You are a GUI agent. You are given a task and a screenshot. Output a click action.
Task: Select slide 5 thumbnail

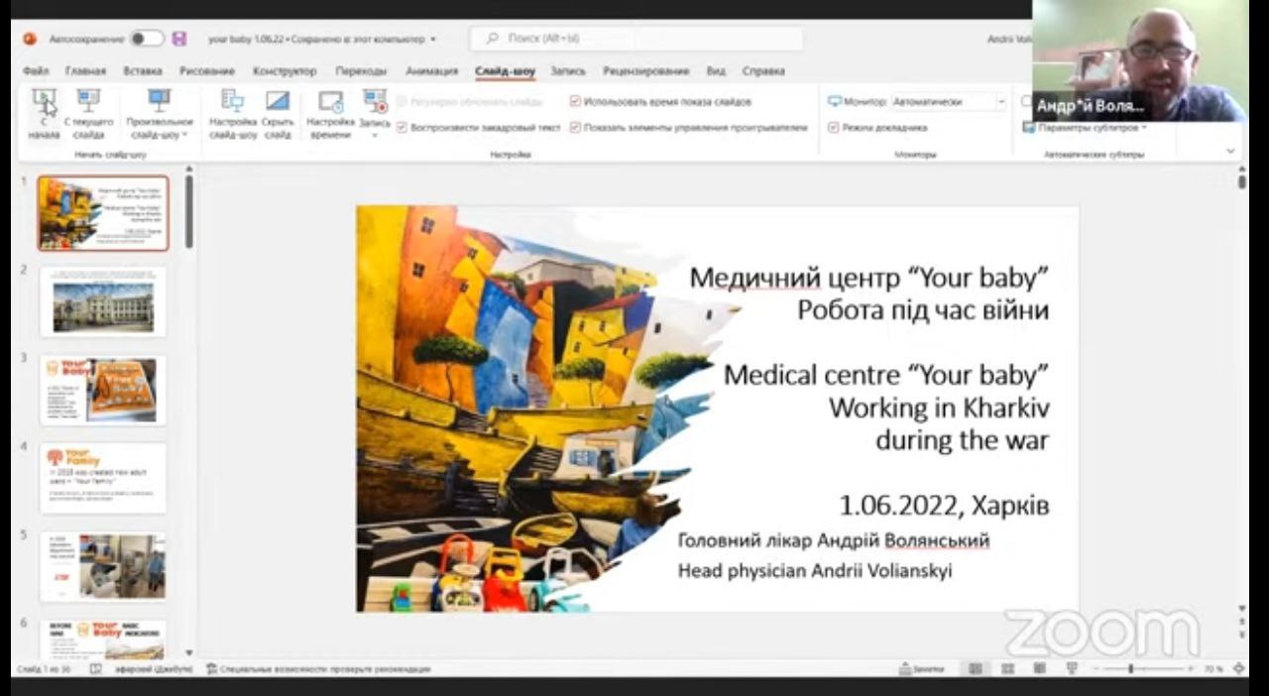[x=103, y=567]
